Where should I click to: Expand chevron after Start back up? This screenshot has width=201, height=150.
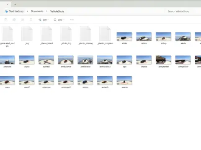27,11
